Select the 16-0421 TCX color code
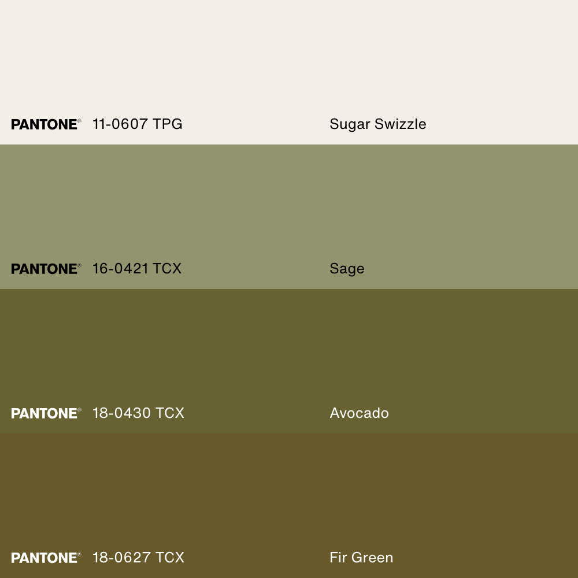The image size is (578, 578). (137, 269)
